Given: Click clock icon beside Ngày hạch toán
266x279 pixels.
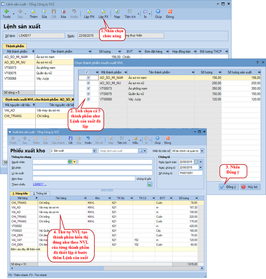Looking at the screenshot, I should 196,162.
